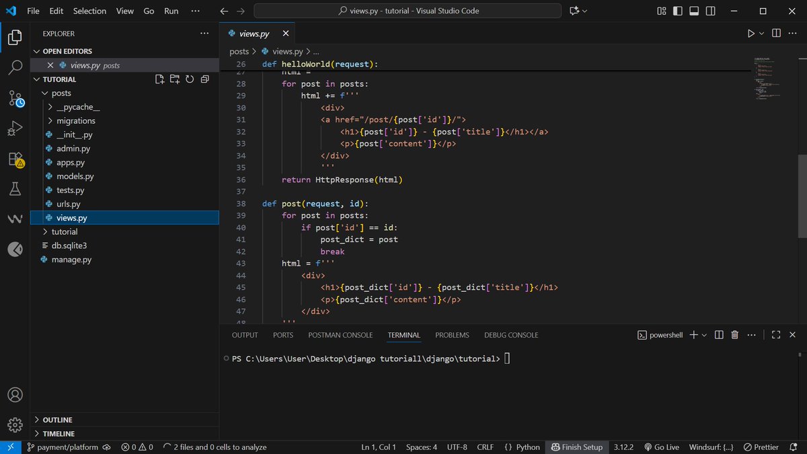
Task: Open Explorer more actions ellipsis
Action: click(204, 34)
